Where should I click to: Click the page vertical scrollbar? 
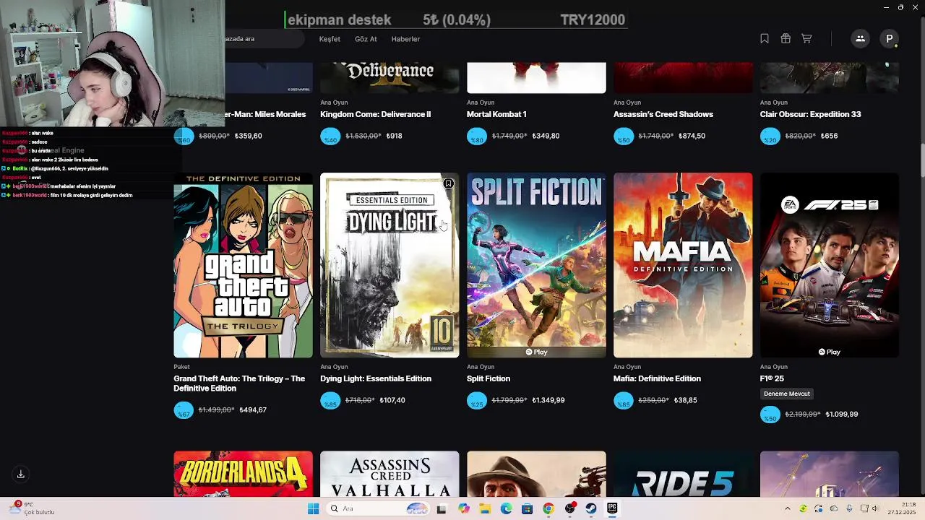[x=922, y=160]
